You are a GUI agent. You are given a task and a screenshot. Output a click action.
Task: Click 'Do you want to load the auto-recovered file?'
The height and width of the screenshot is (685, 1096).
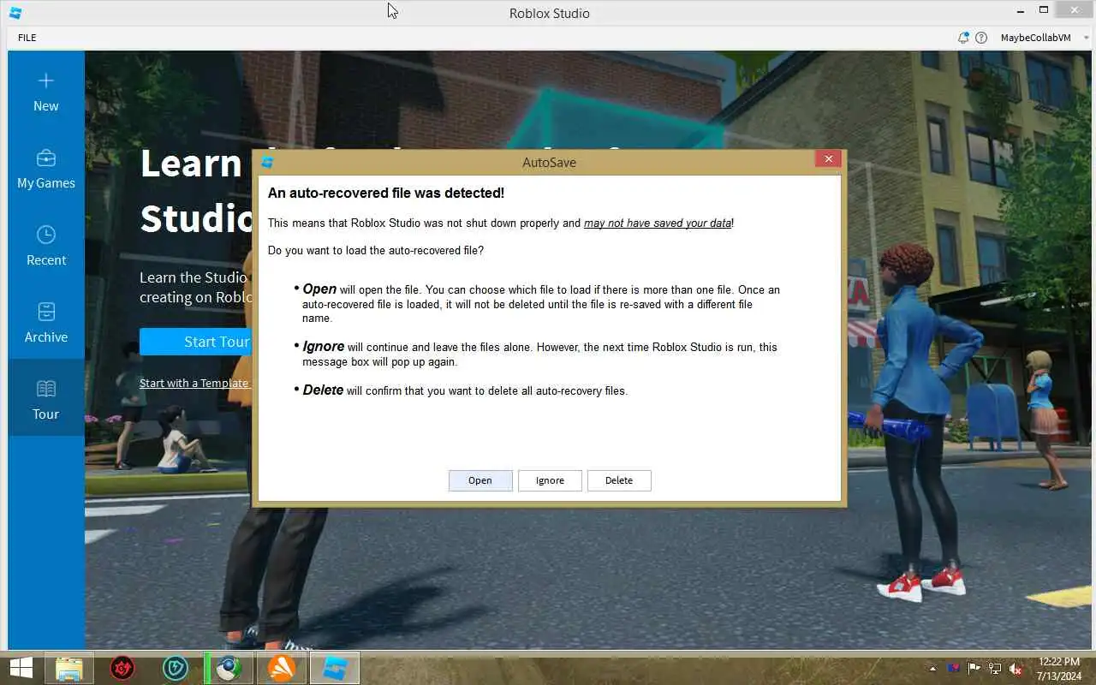[376, 250]
